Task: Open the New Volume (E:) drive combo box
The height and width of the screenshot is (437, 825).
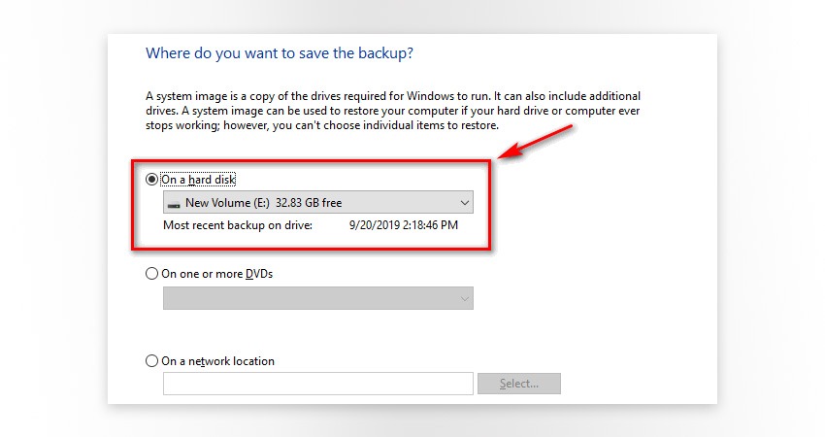Action: pos(317,203)
